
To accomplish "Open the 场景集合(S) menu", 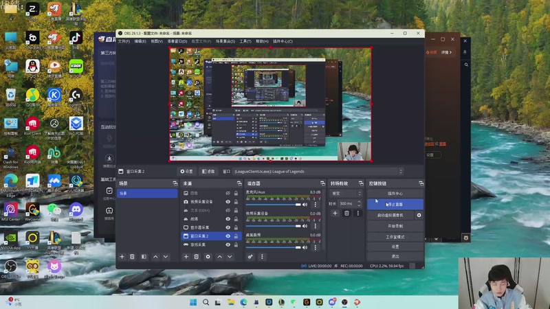I will click(x=225, y=41).
